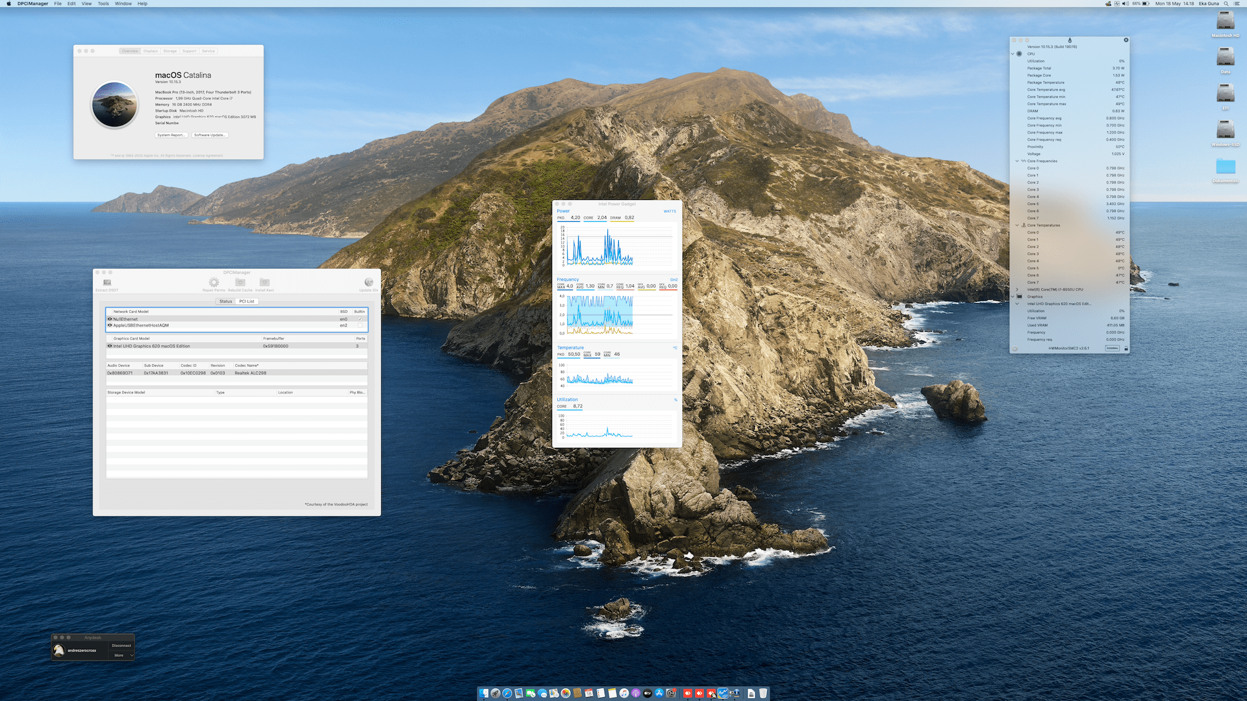Viewport: 1247px width, 701px height.
Task: Click HWMonitor lock icon
Action: pyautogui.click(x=1126, y=349)
